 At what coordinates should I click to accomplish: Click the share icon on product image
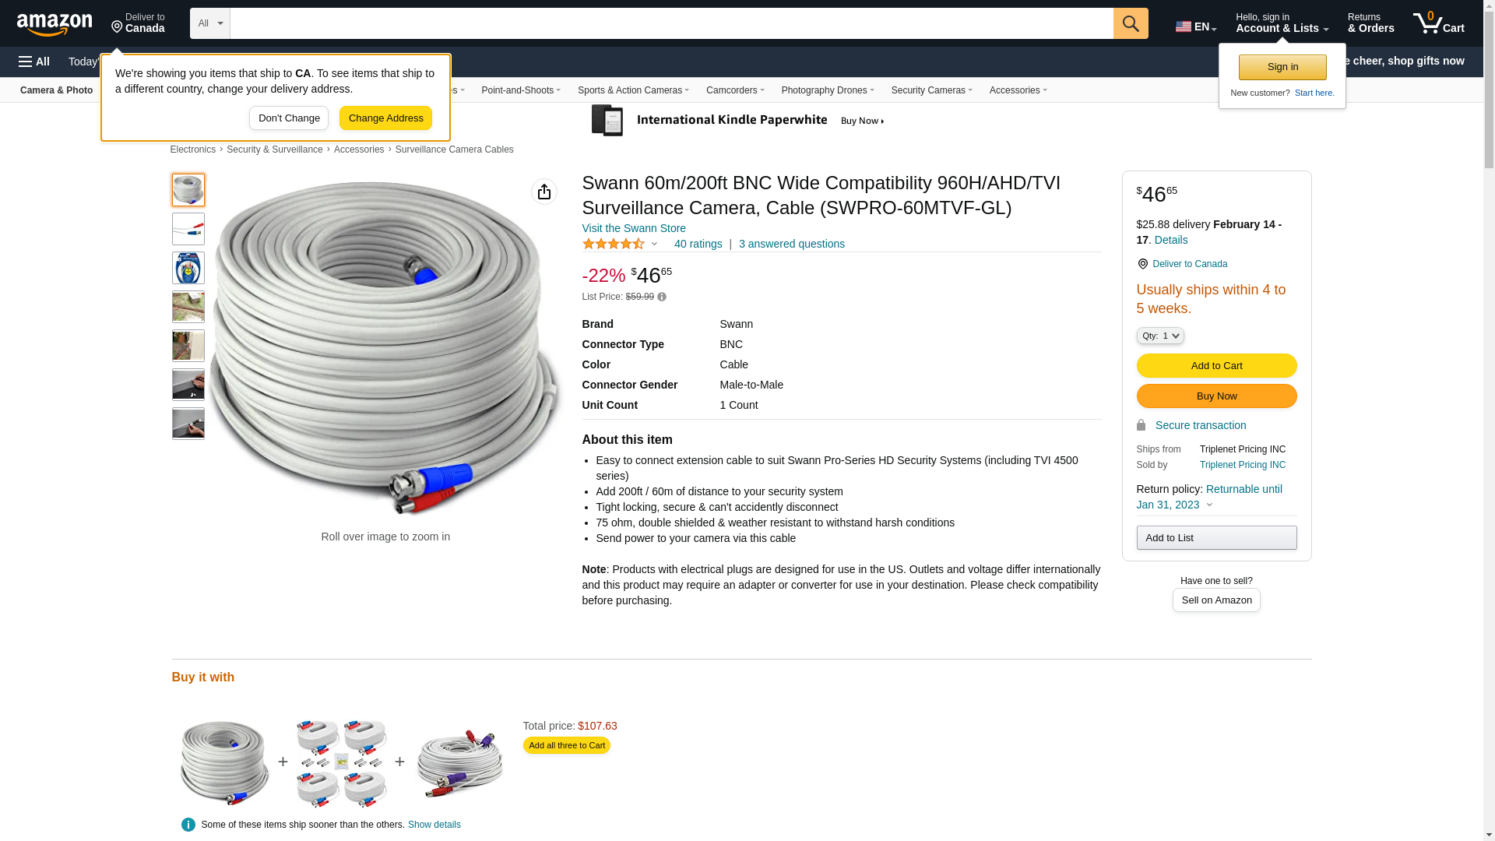click(544, 192)
